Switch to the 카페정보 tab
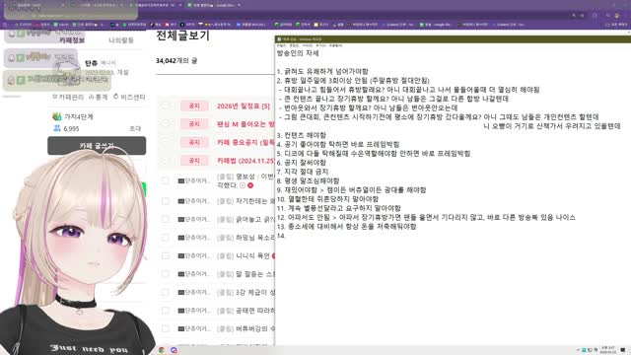Image resolution: width=631 pixels, height=355 pixels. (72, 40)
